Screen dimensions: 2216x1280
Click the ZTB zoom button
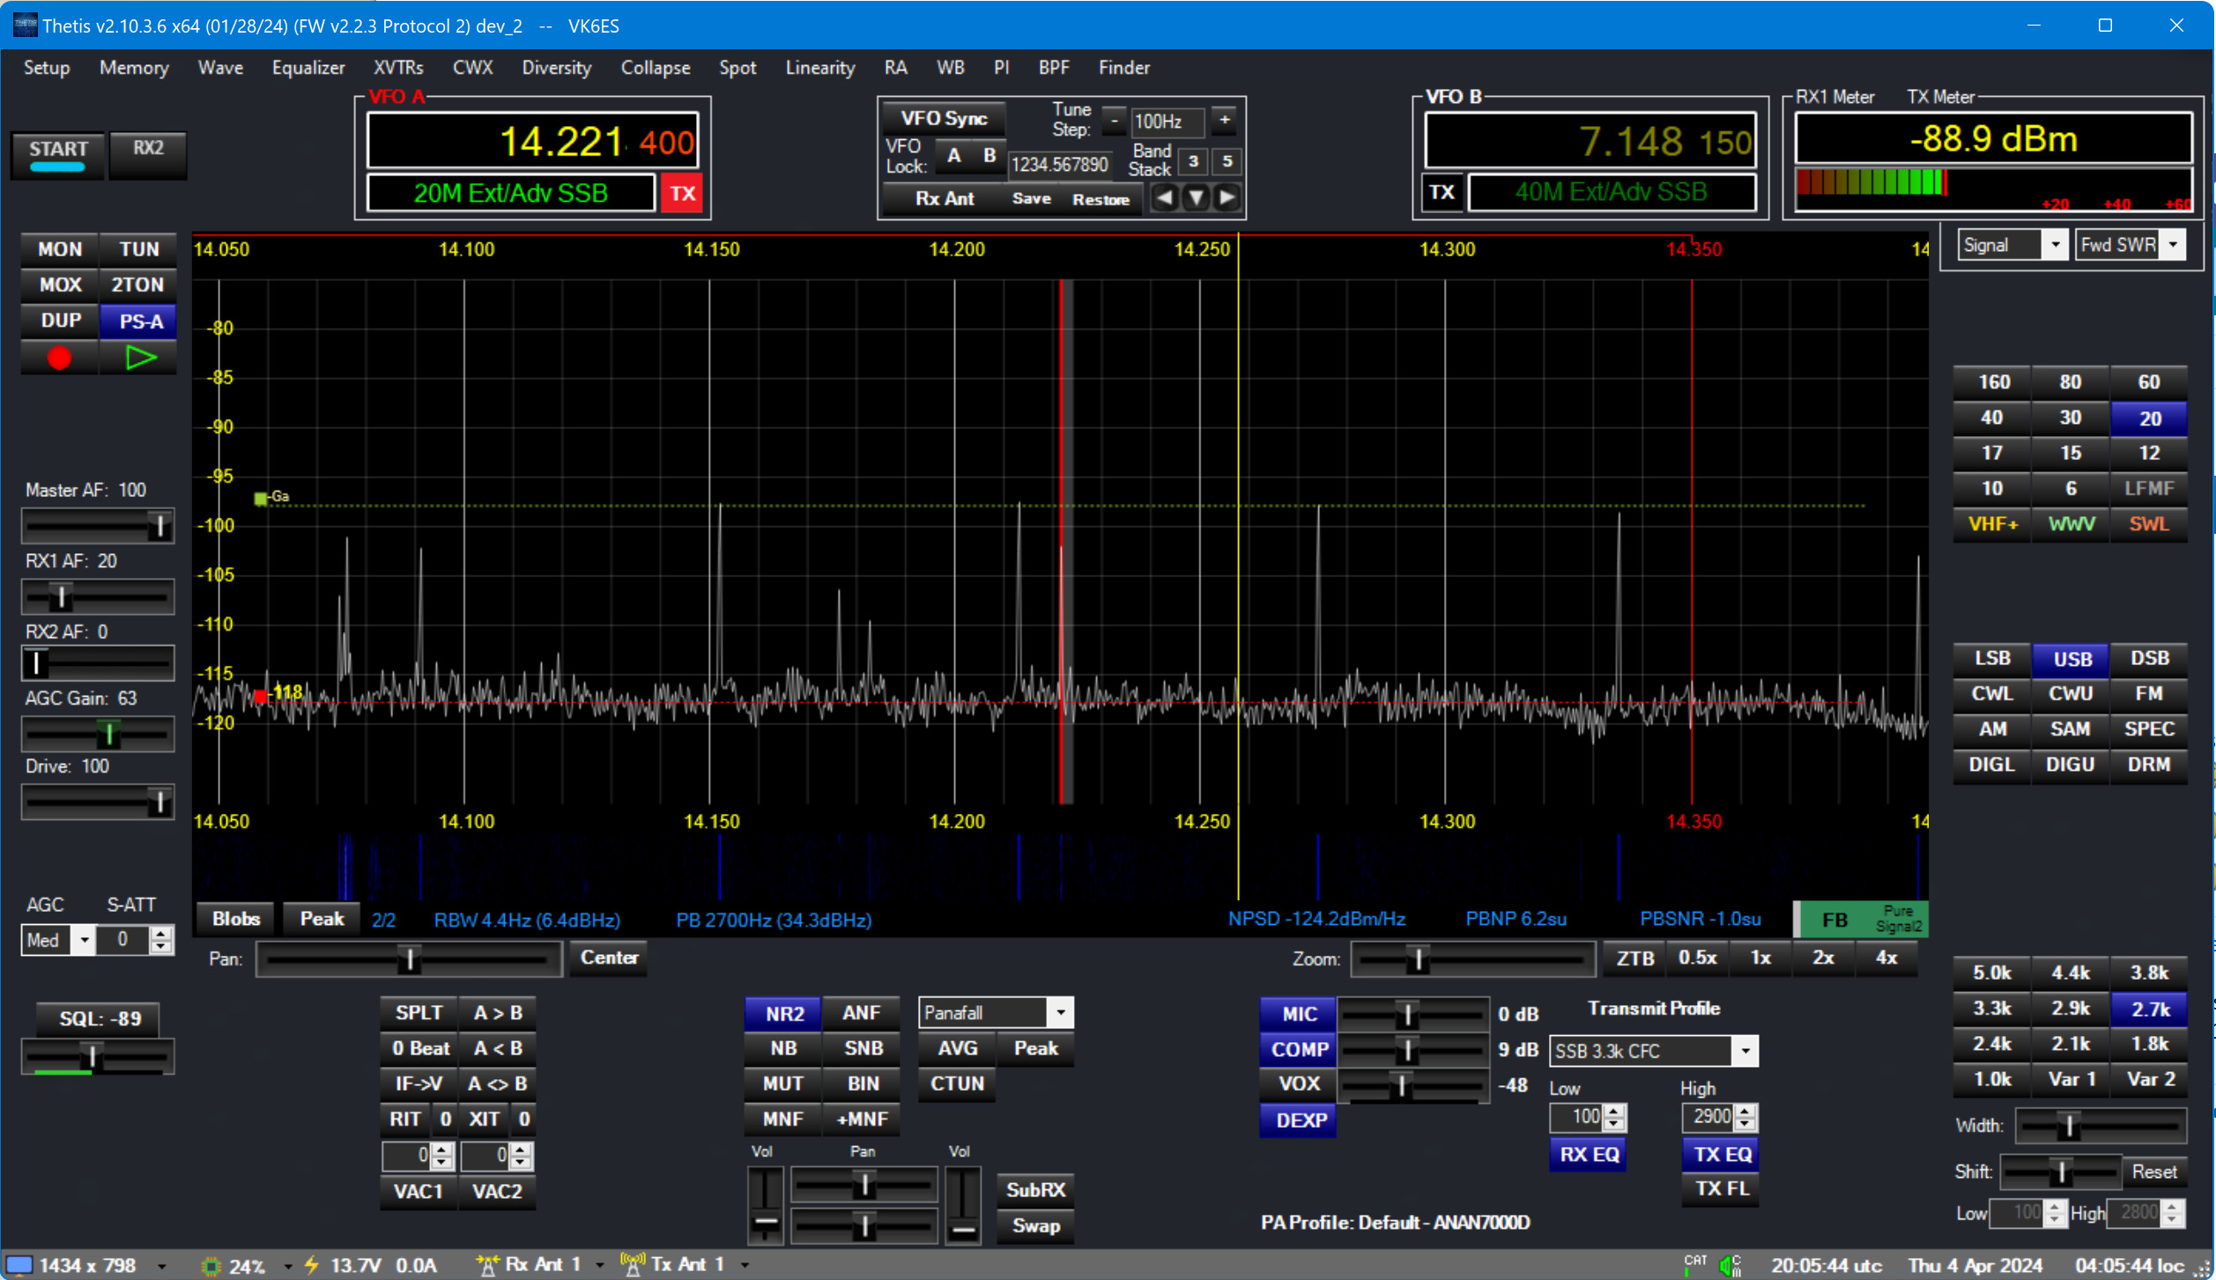click(x=1634, y=958)
